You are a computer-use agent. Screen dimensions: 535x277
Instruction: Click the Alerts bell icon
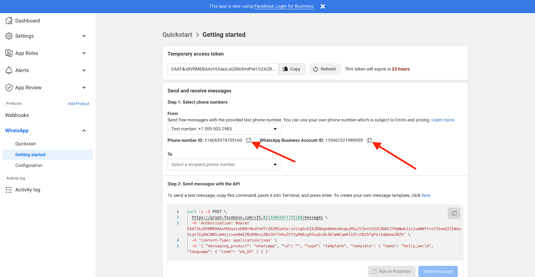[x=9, y=70]
